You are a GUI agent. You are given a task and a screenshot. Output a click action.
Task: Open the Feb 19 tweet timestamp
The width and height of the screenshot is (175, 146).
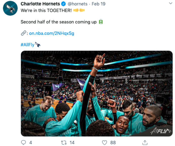point(98,4)
